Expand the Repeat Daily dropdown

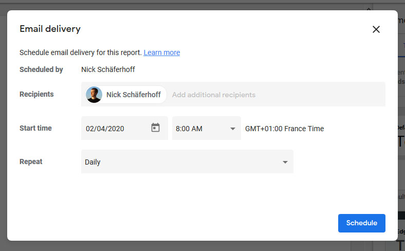click(x=187, y=162)
